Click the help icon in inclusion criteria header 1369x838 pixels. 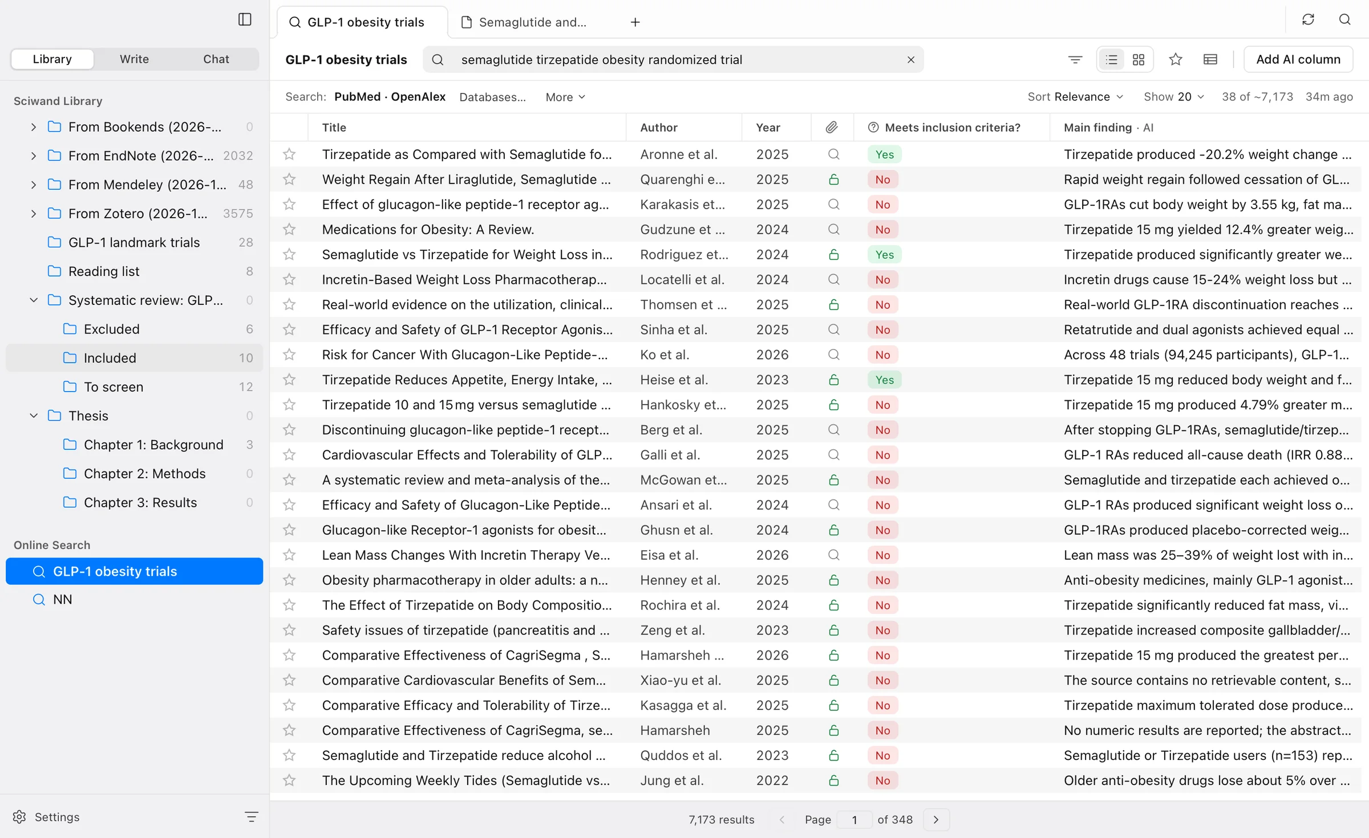[x=873, y=128]
